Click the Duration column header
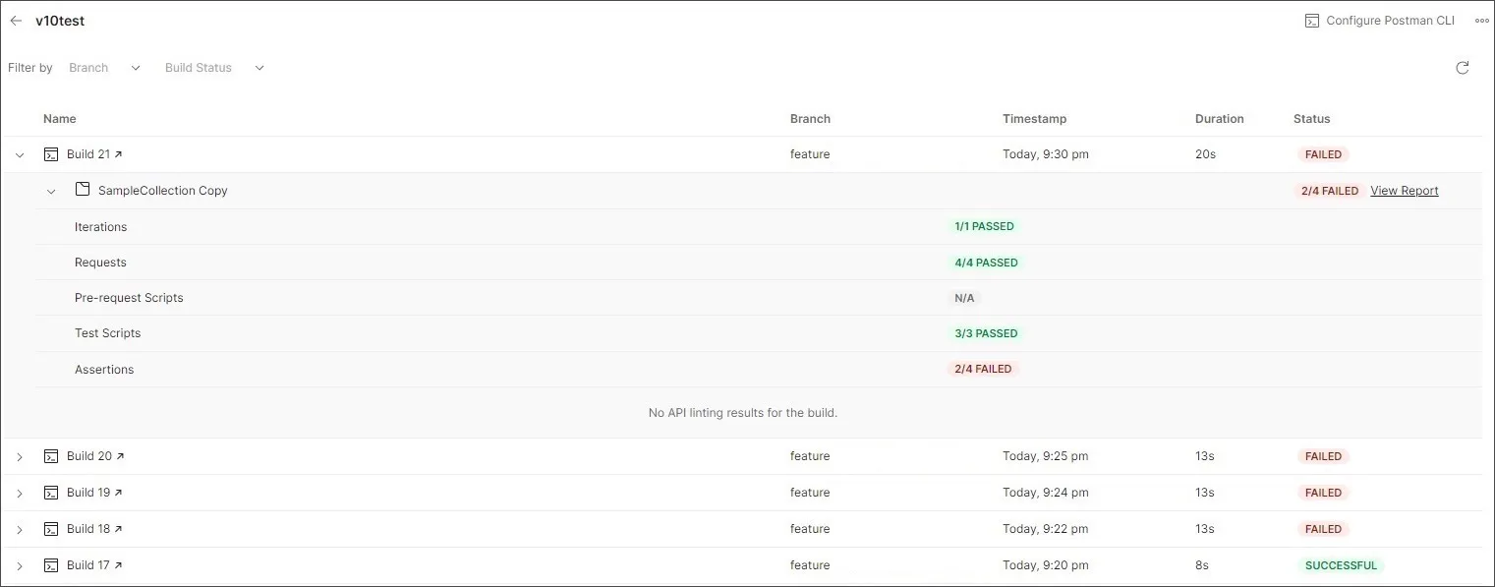The image size is (1495, 587). [1219, 119]
